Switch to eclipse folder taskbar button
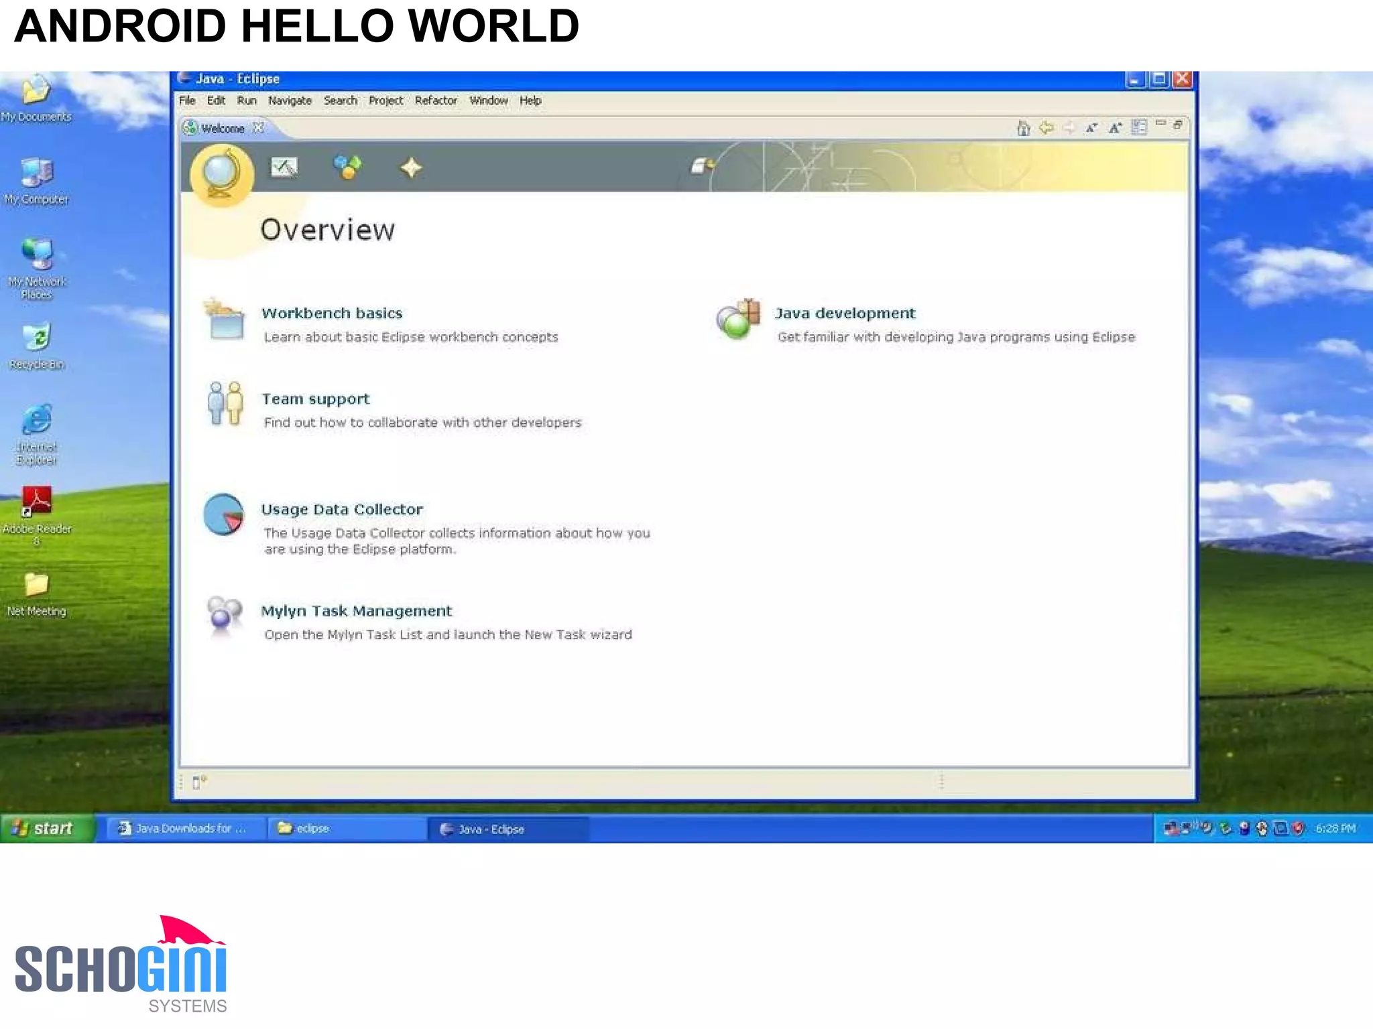Screen dimensions: 1373x1029 click(x=346, y=829)
